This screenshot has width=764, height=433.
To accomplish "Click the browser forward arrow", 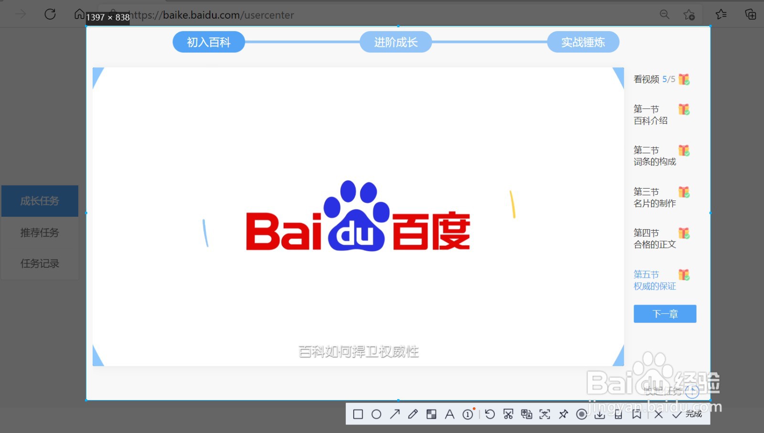I will point(21,14).
